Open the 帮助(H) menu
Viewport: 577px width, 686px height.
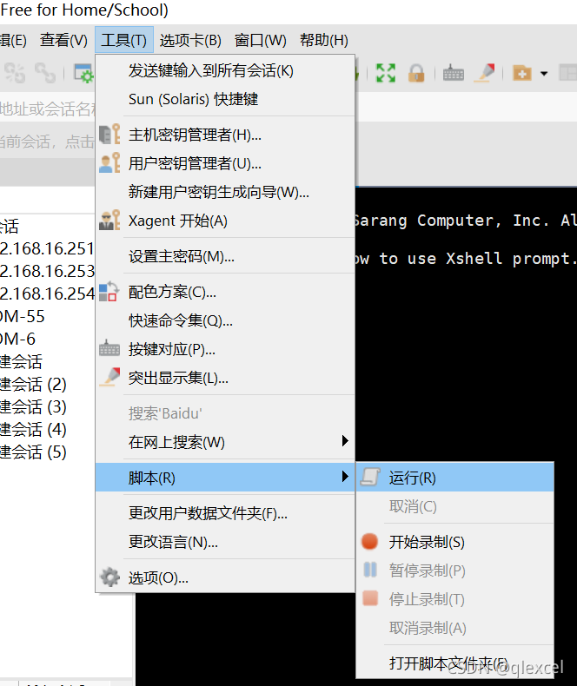click(324, 40)
